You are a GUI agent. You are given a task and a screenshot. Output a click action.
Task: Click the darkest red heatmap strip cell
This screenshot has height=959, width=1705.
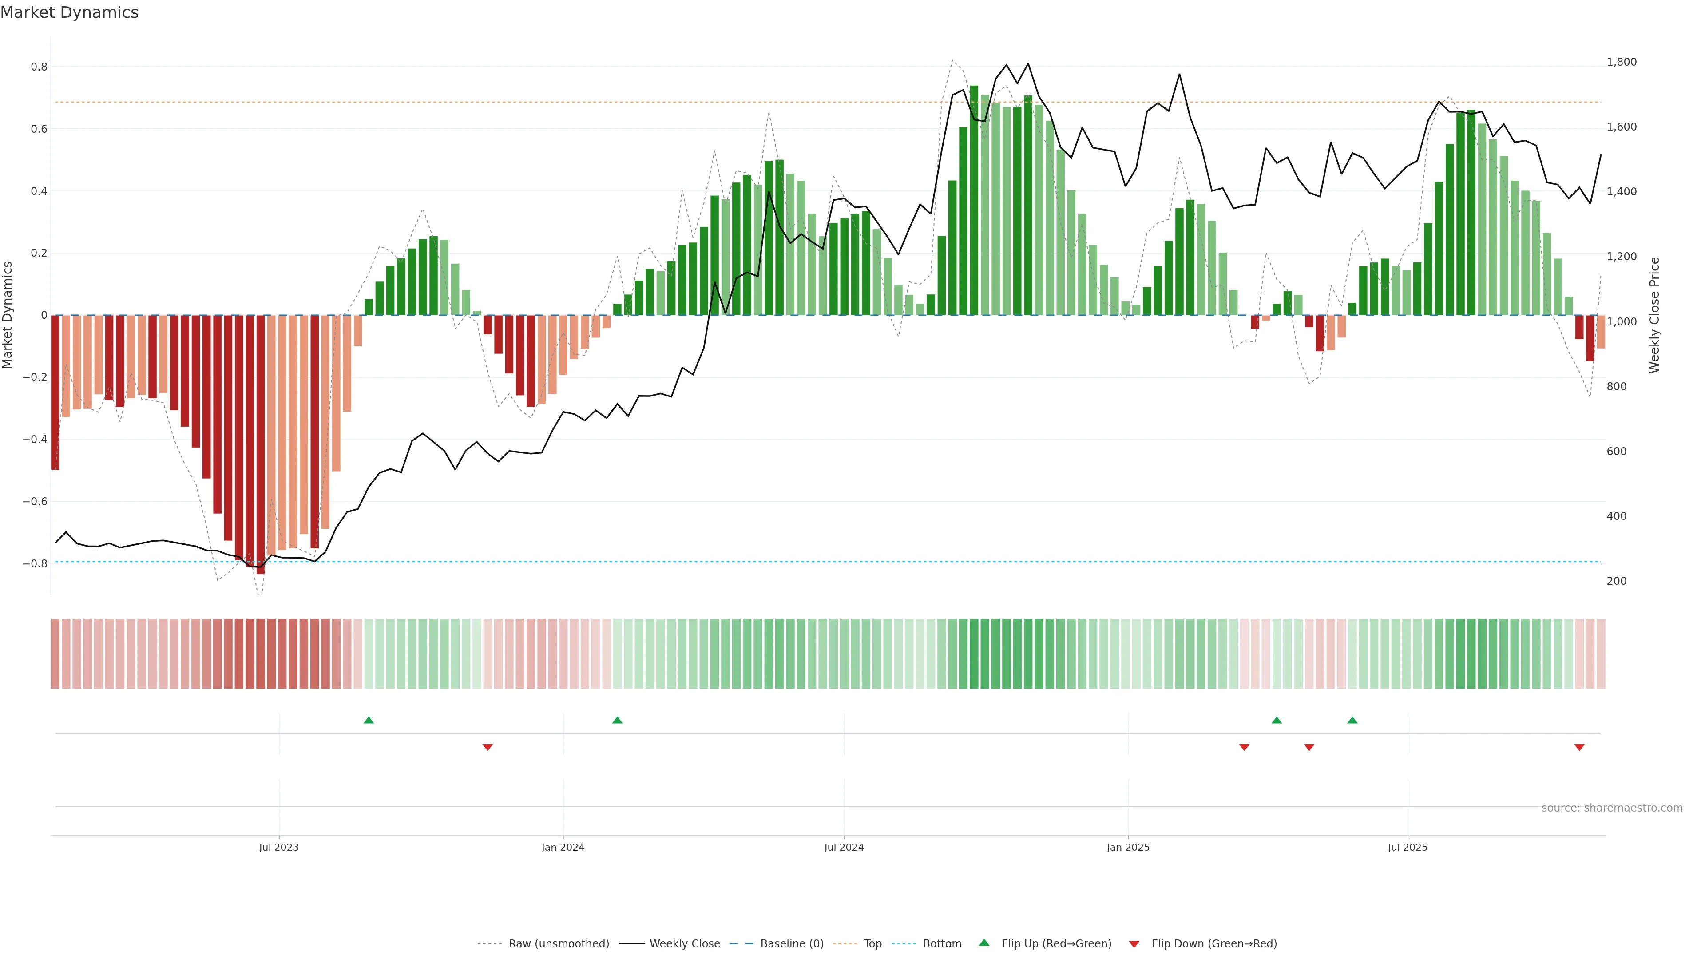pyautogui.click(x=260, y=654)
